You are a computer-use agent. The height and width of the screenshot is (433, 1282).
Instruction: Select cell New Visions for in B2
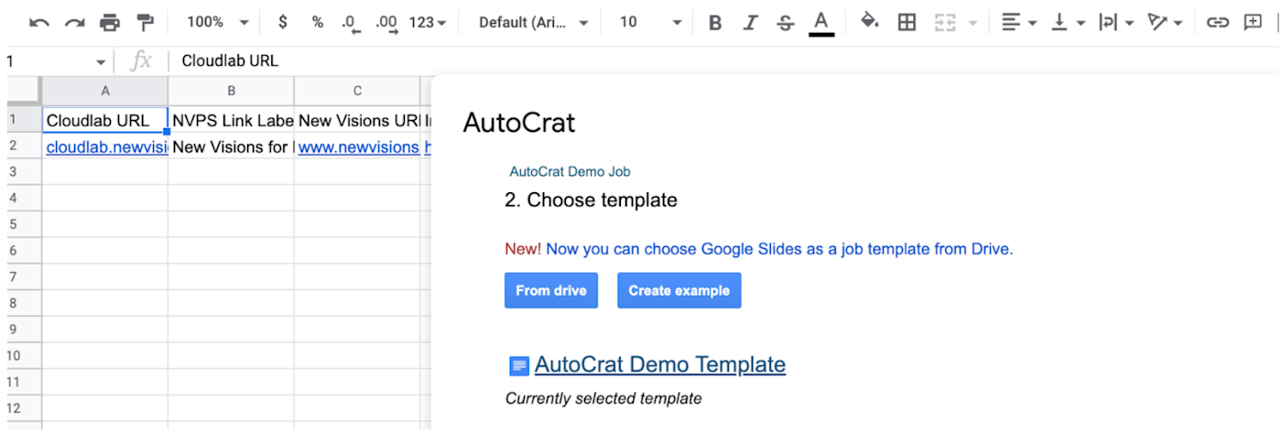pyautogui.click(x=231, y=146)
